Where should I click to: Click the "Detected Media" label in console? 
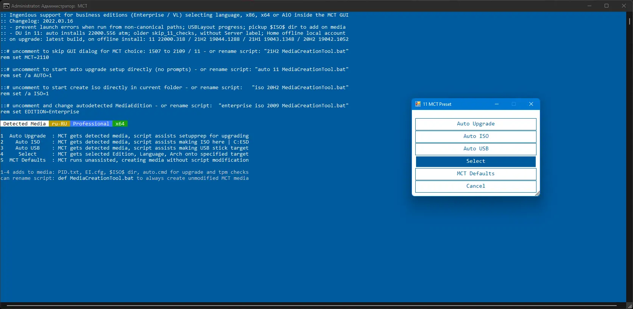[x=25, y=124]
